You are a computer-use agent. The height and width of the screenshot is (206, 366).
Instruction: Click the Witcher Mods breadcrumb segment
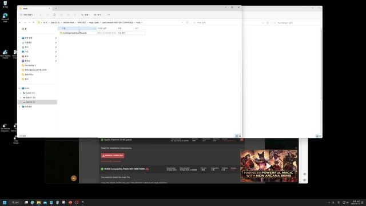pyautogui.click(x=69, y=23)
